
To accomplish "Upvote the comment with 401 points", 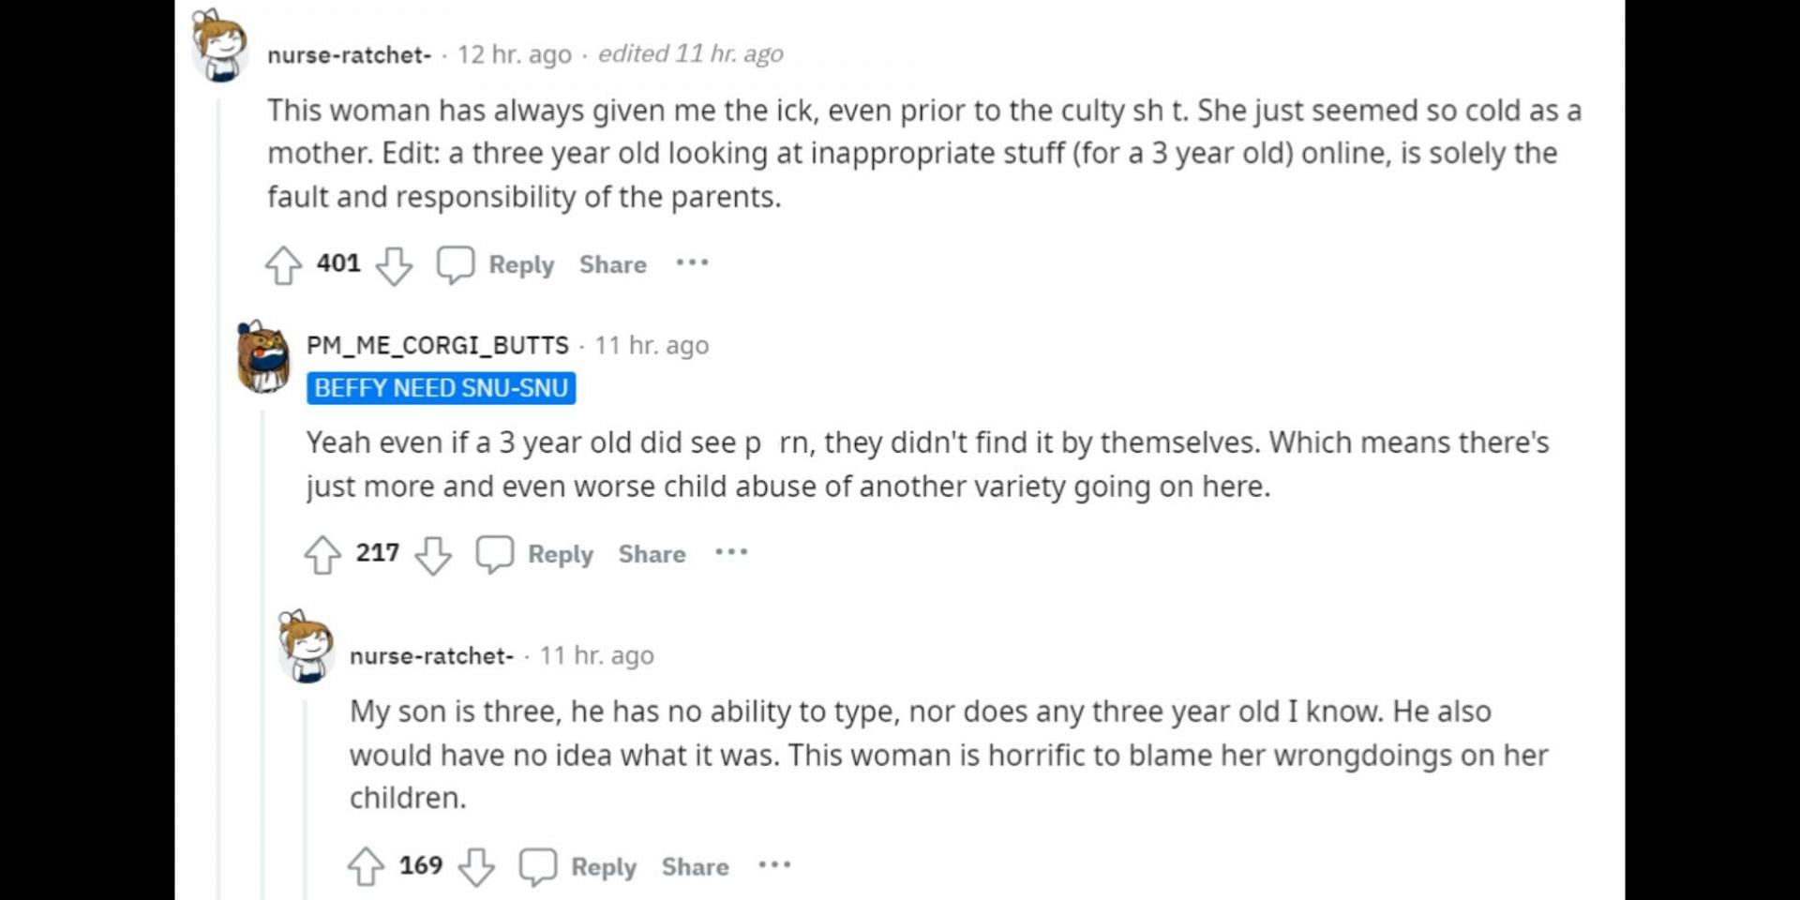I will click(x=283, y=265).
